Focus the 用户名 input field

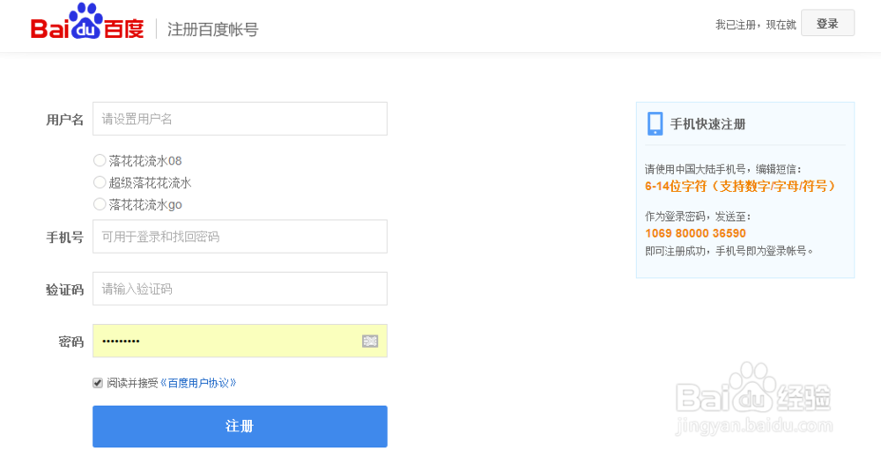tap(240, 119)
